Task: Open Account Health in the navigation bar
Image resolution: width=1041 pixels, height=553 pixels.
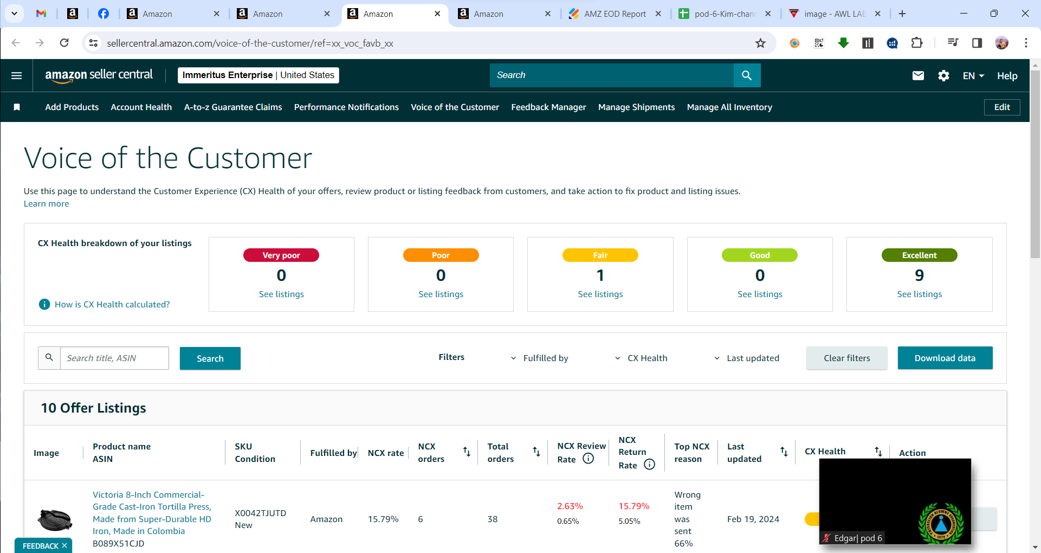Action: tap(141, 107)
